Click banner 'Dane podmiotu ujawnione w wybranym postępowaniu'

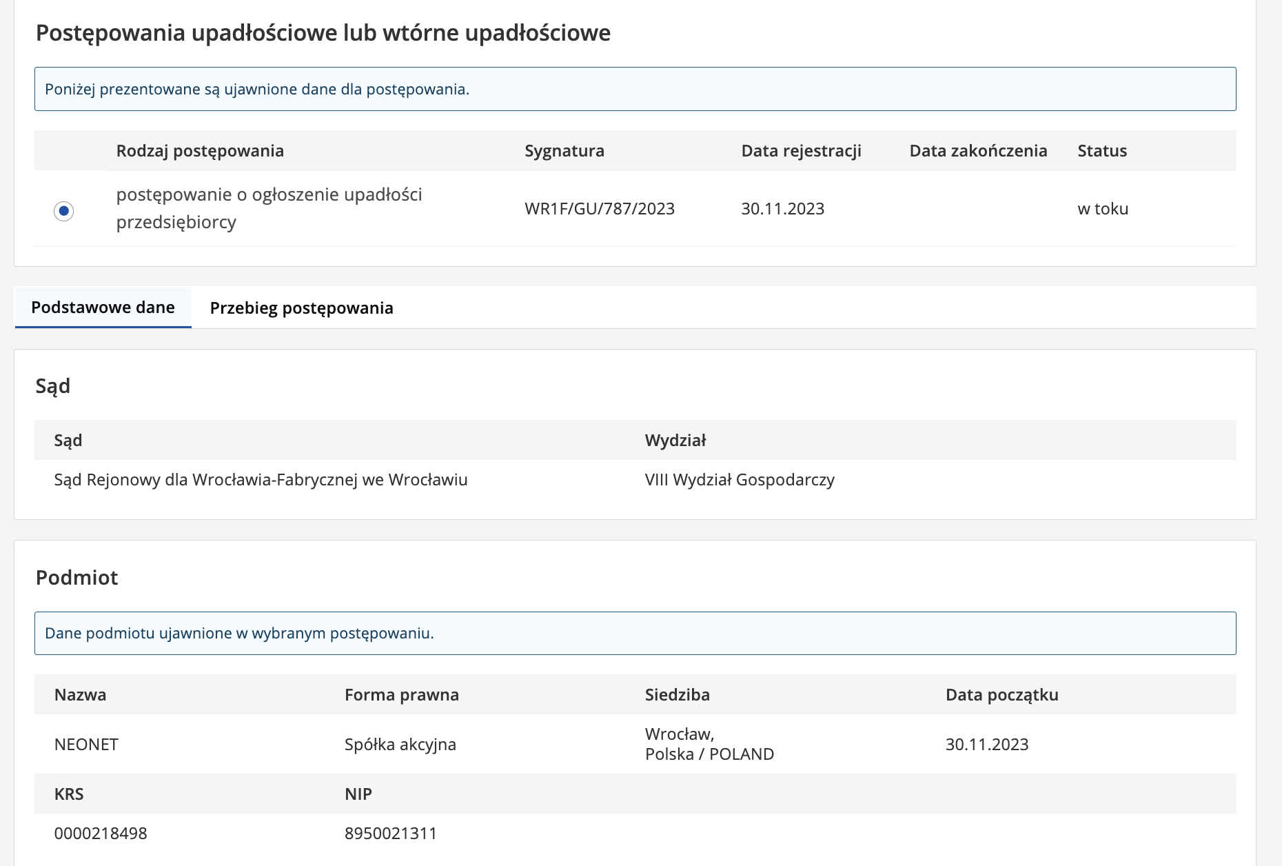pos(635,633)
